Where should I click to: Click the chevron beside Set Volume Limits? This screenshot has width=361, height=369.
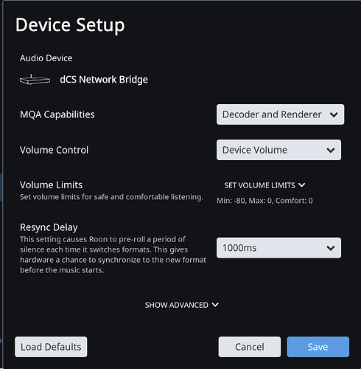(x=302, y=184)
